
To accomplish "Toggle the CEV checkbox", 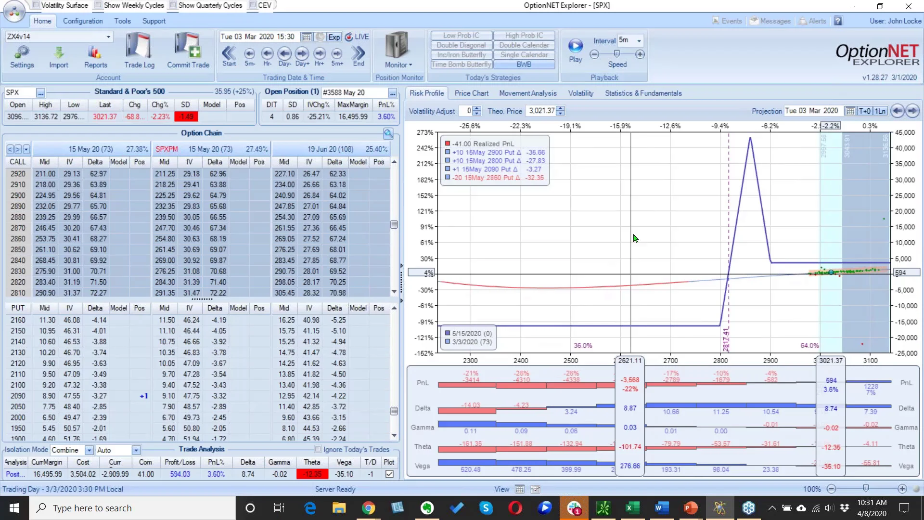I will tap(253, 5).
